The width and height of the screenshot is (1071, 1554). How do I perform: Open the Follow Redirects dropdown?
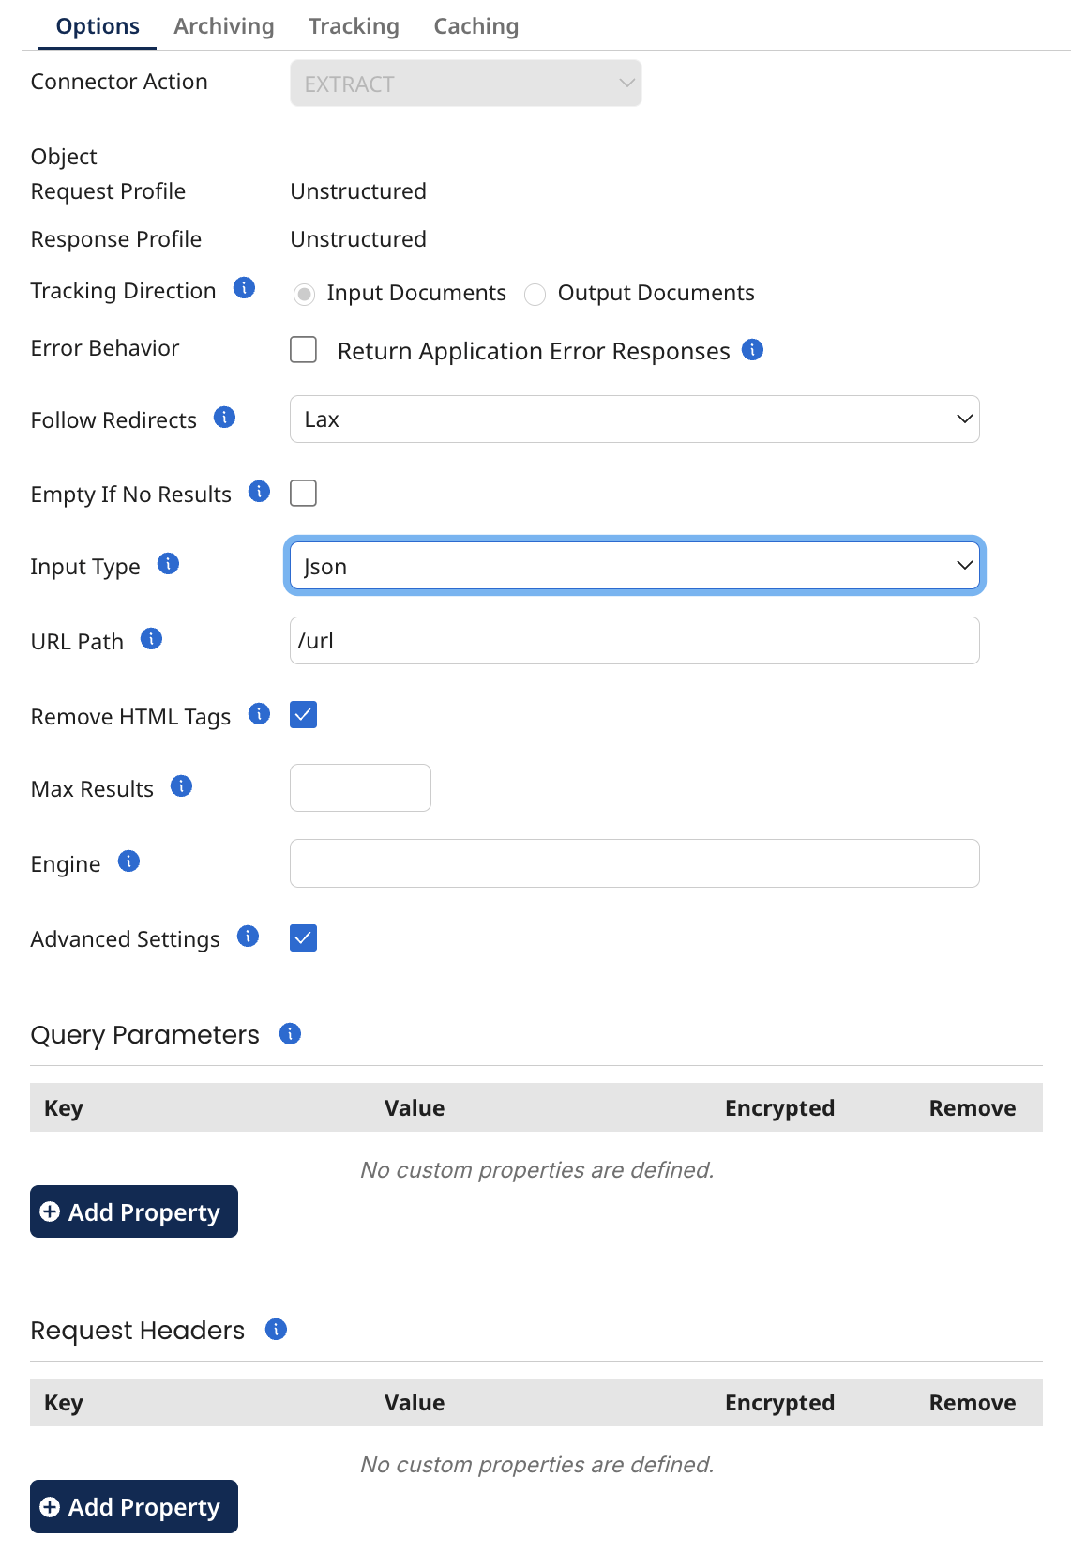(x=634, y=419)
